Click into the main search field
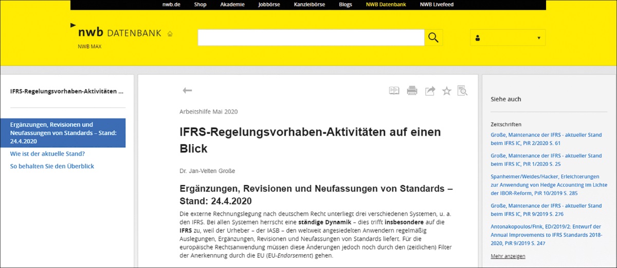 [311, 37]
